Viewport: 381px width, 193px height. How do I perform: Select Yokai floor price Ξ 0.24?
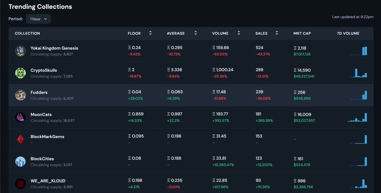point(134,48)
